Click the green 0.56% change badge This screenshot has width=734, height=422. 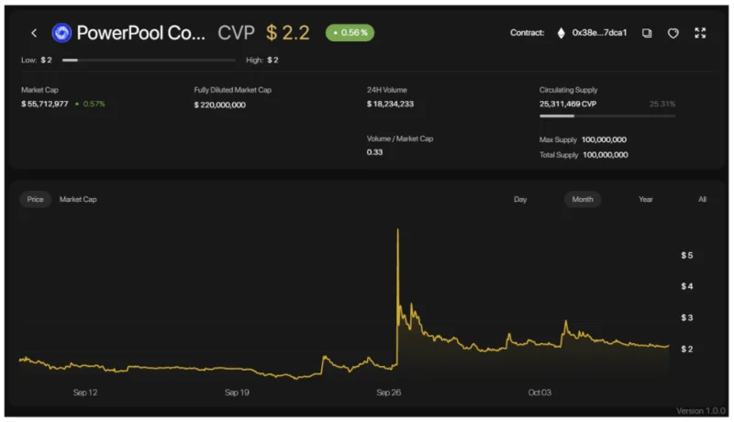point(350,33)
